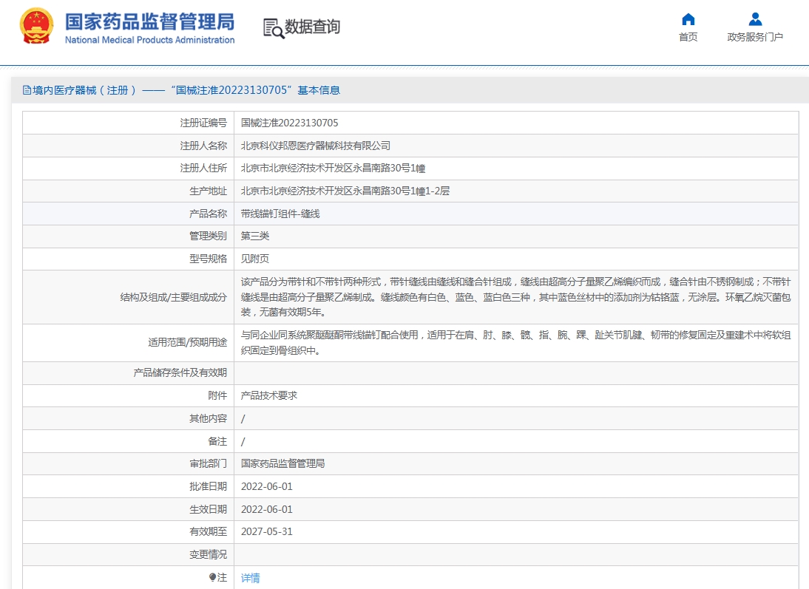This screenshot has height=589, width=809.
Task: Click the national emblem logo
Action: 37,27
